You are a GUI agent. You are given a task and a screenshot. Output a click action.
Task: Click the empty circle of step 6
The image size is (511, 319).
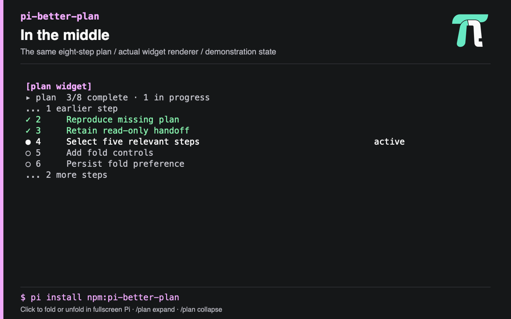(28, 164)
